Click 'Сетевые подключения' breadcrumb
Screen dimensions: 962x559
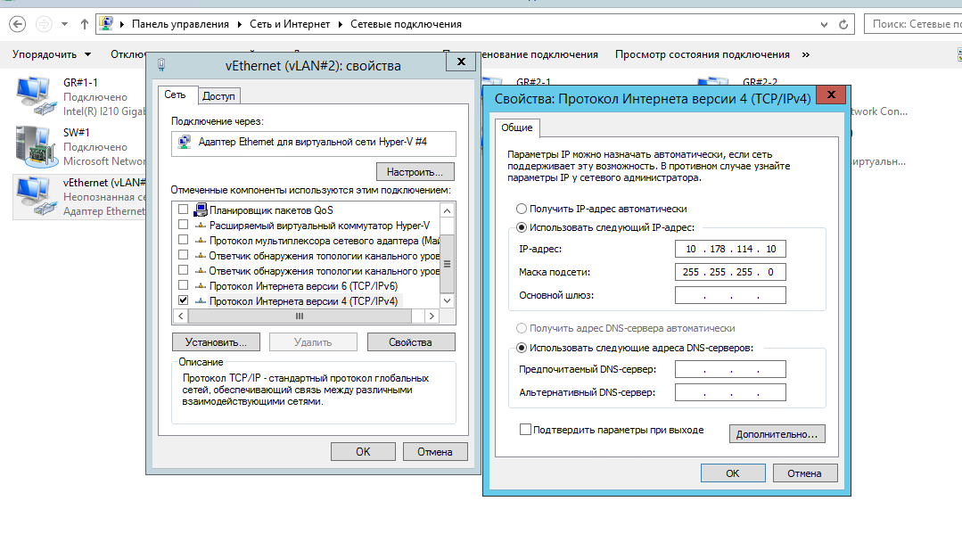407,24
